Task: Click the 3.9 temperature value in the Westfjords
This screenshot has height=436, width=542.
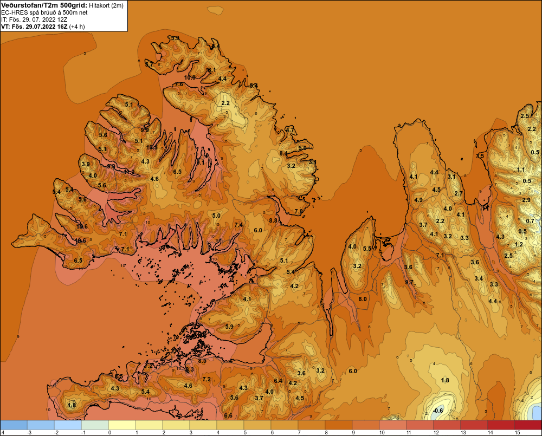Action: (86, 164)
